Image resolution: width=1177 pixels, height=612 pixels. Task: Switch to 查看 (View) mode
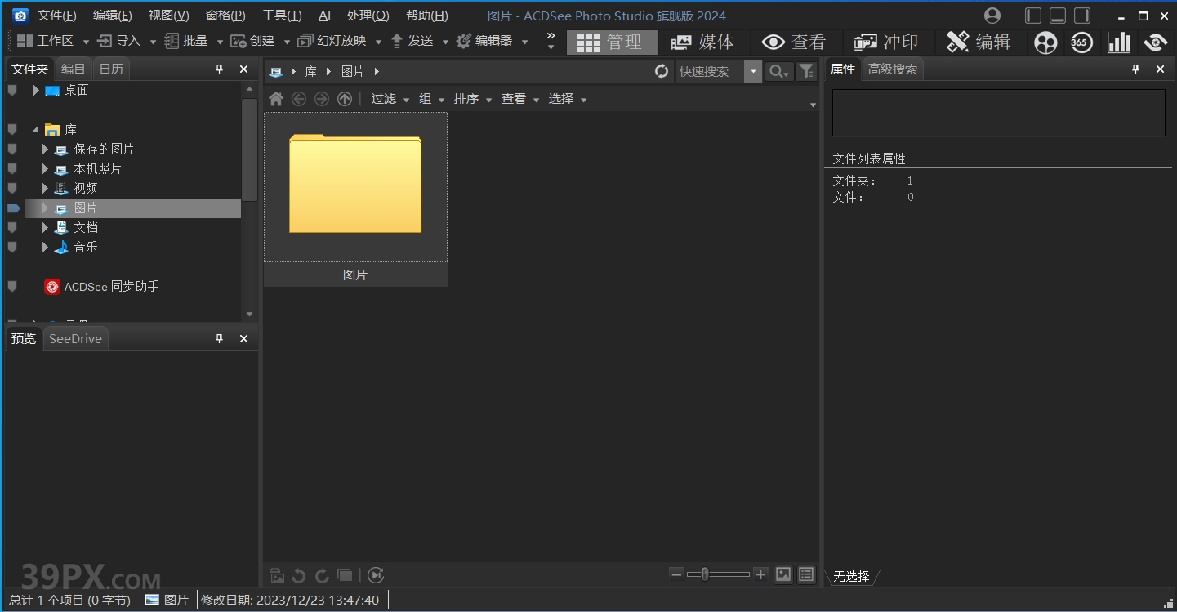[x=794, y=42]
